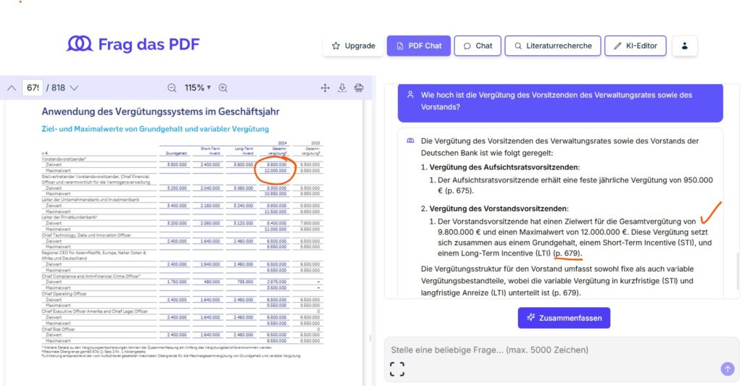Viewport: 742px width, 386px height.
Task: Click 'Chief Technology, Data und Innovation Officer' row
Action: (86, 235)
